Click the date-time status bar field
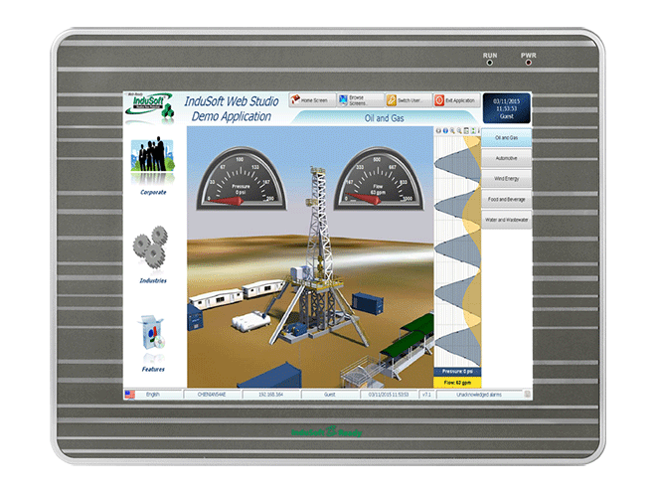 point(389,395)
